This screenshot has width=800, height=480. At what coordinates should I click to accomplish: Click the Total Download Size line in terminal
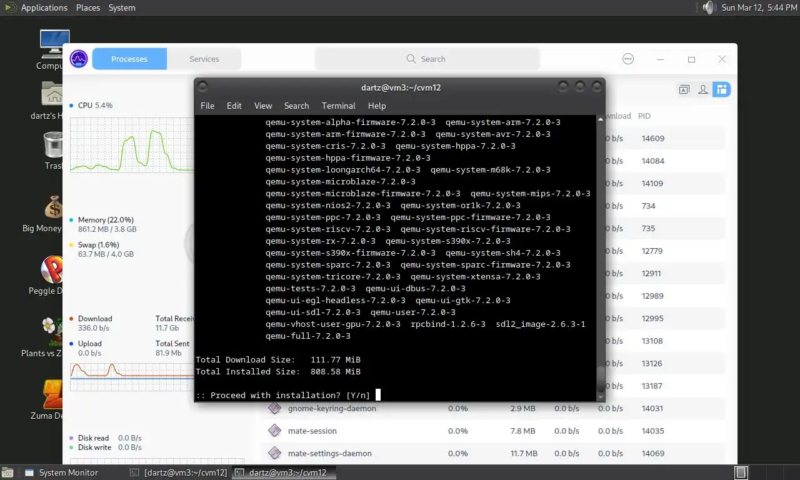[278, 359]
